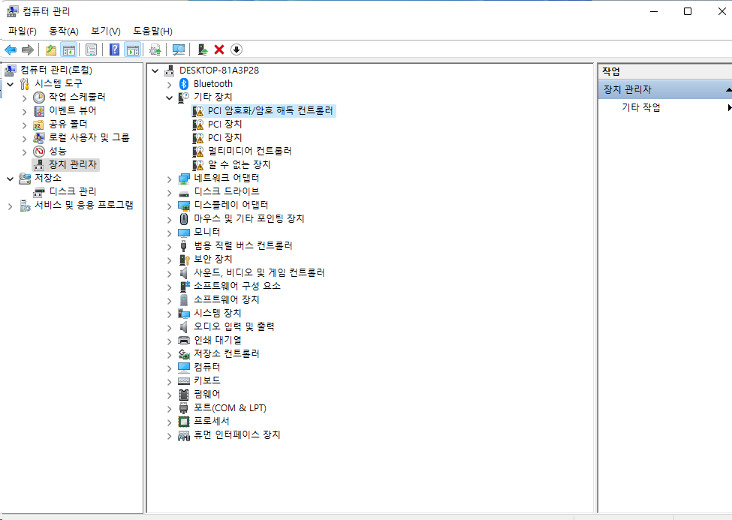
Task: Open the 보기(V) menu
Action: (x=106, y=32)
